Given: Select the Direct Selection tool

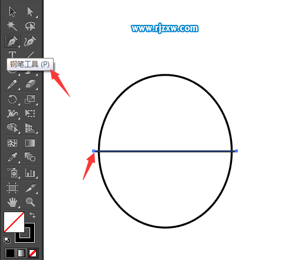Looking at the screenshot, I should (30, 12).
